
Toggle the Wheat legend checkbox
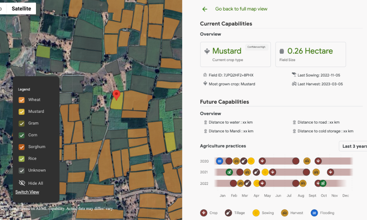point(22,100)
